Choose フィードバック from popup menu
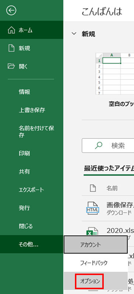Screen dimensions: 134x294 (96, 263)
